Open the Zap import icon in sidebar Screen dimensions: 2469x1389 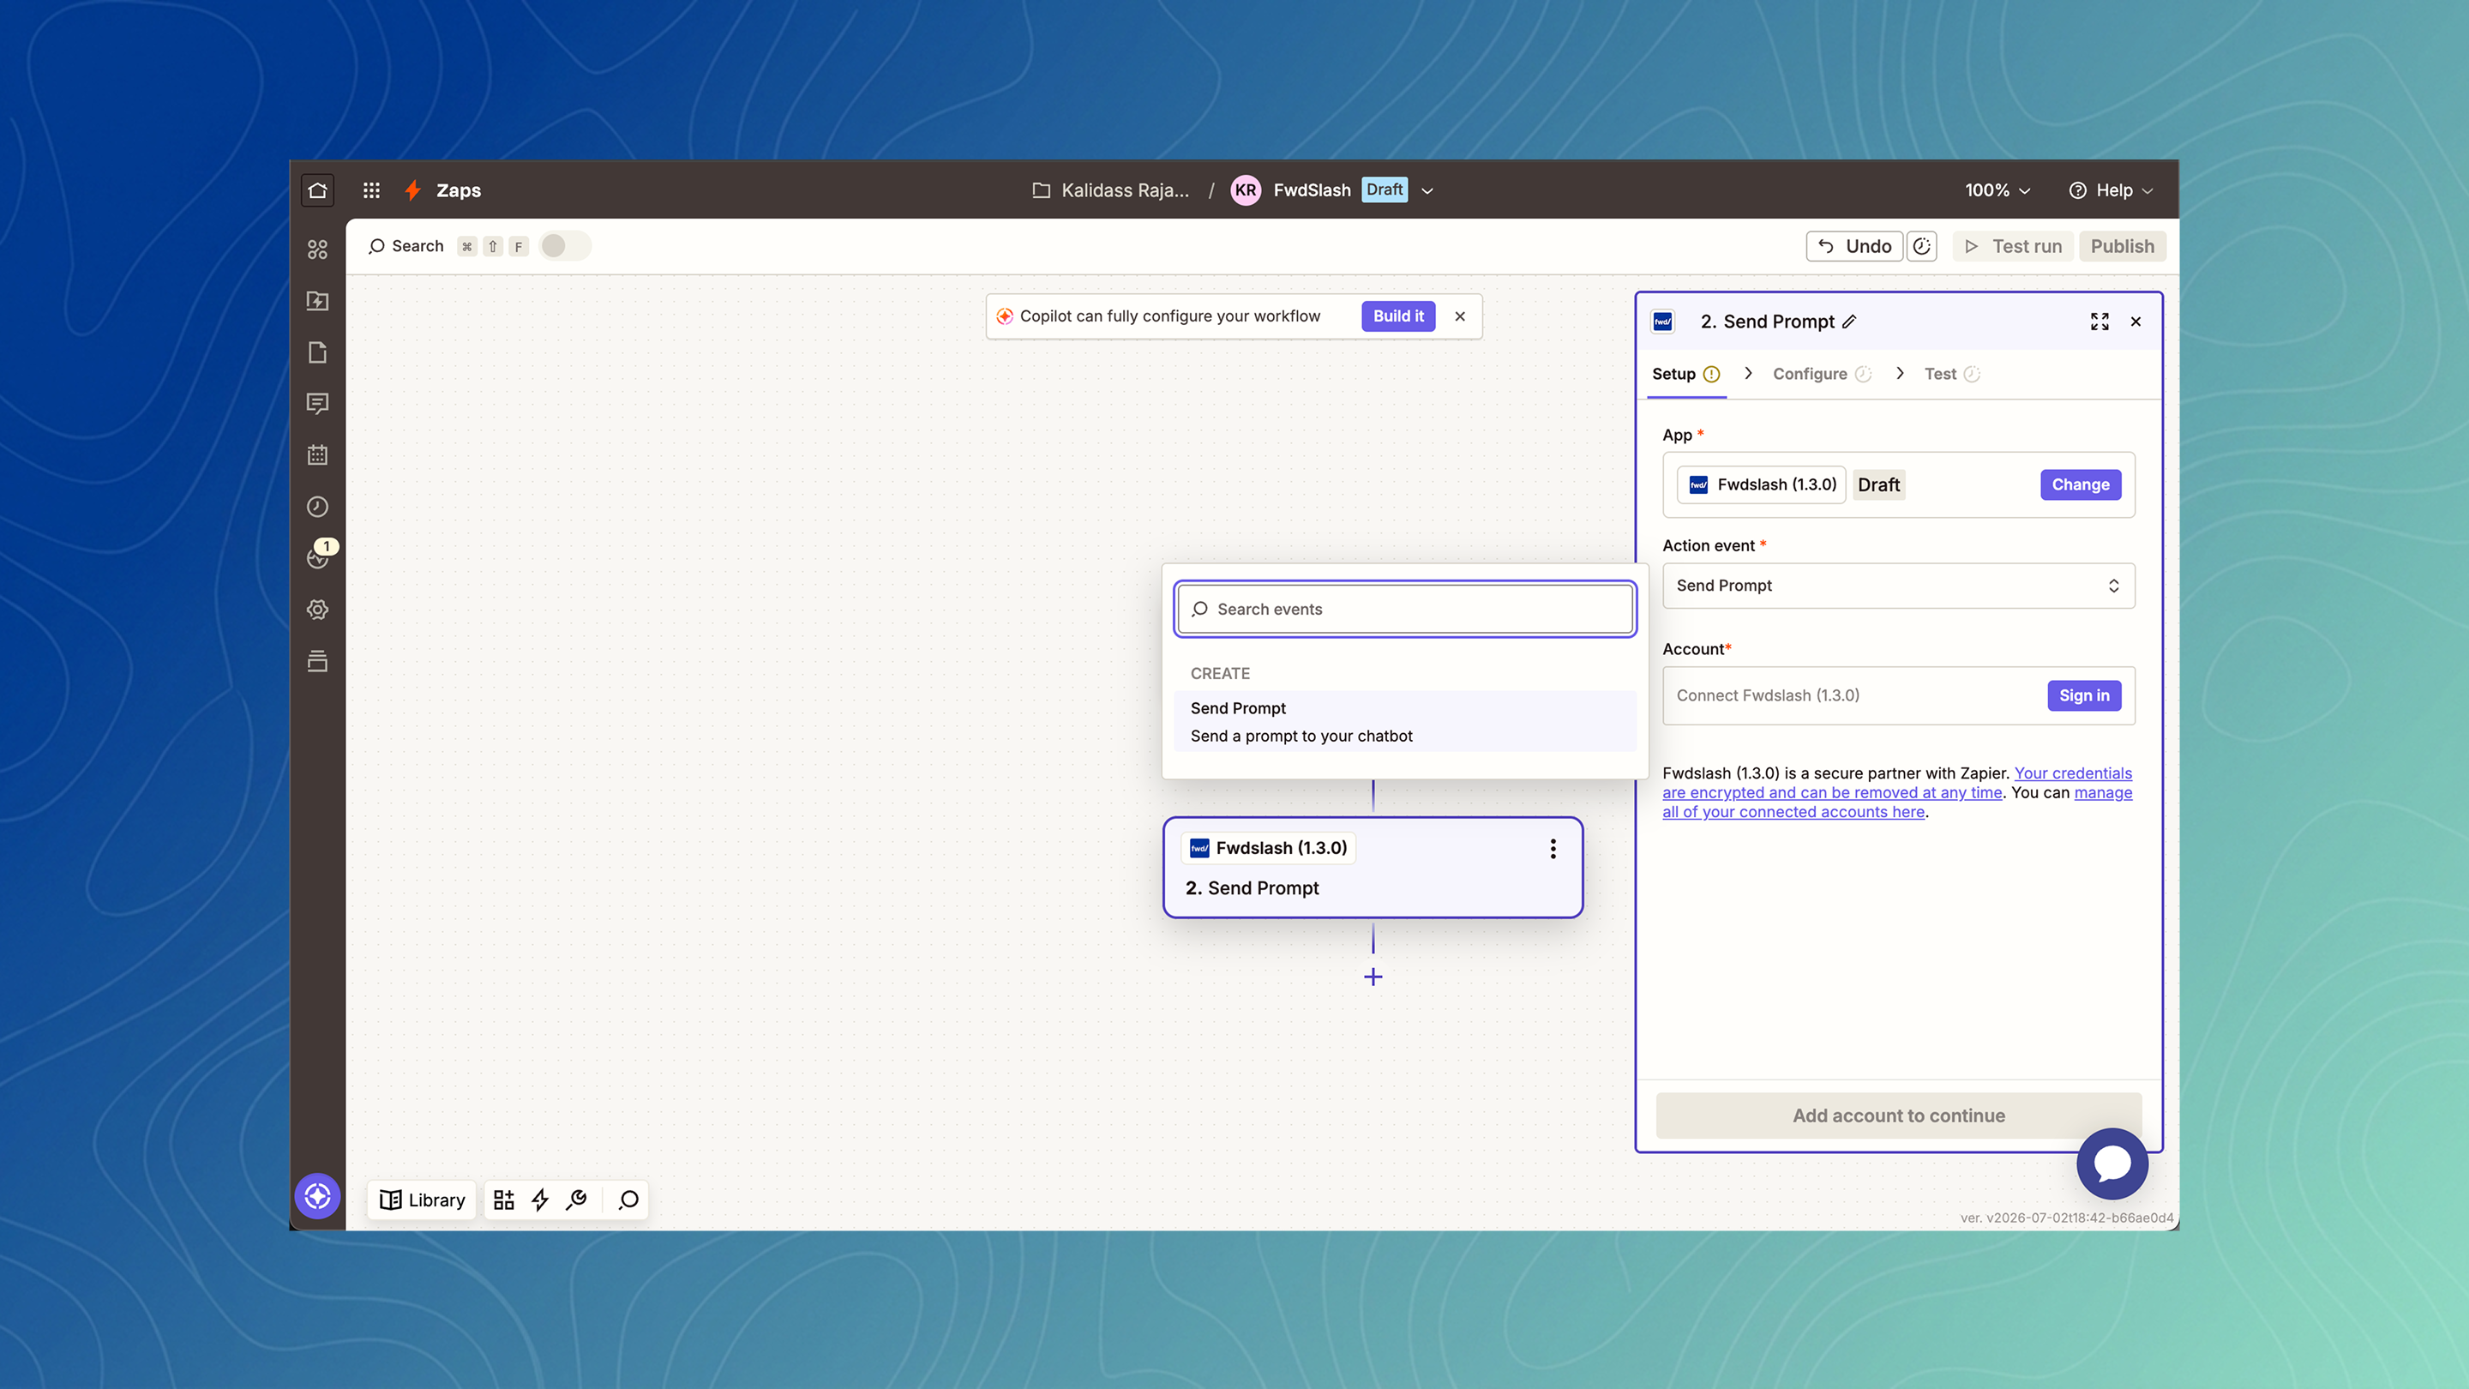pos(317,301)
